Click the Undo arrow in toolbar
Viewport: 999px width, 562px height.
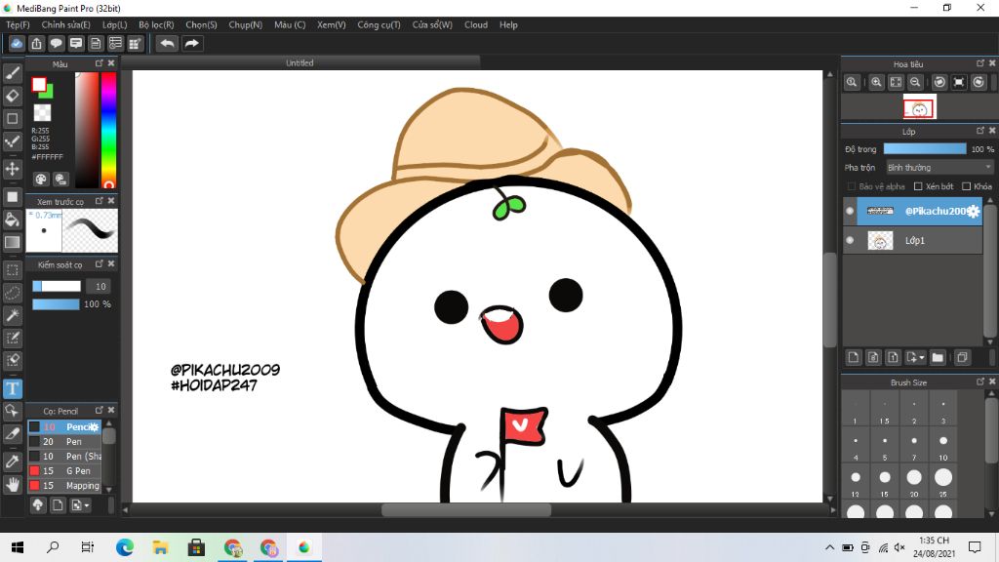pyautogui.click(x=167, y=43)
